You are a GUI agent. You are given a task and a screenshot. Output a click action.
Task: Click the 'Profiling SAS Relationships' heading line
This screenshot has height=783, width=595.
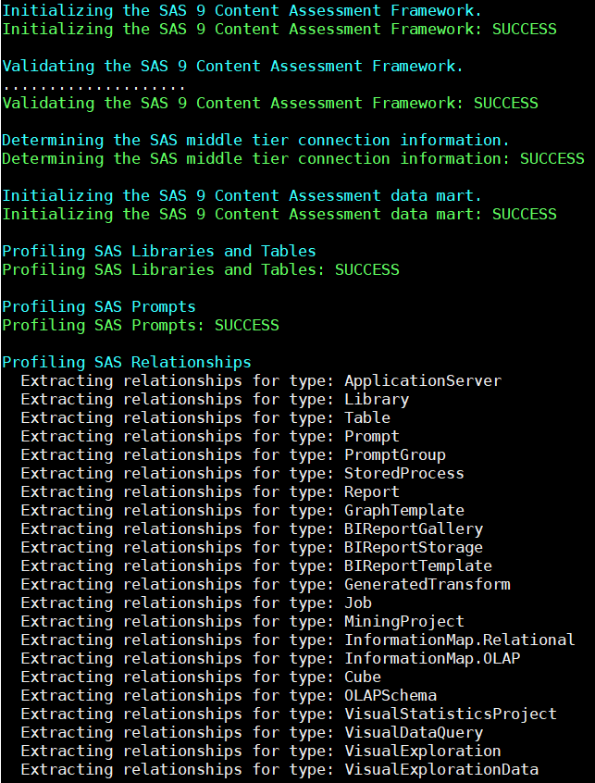tap(127, 362)
